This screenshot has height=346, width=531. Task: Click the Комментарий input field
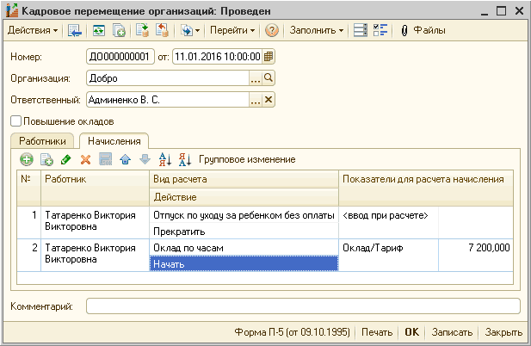tap(303, 306)
